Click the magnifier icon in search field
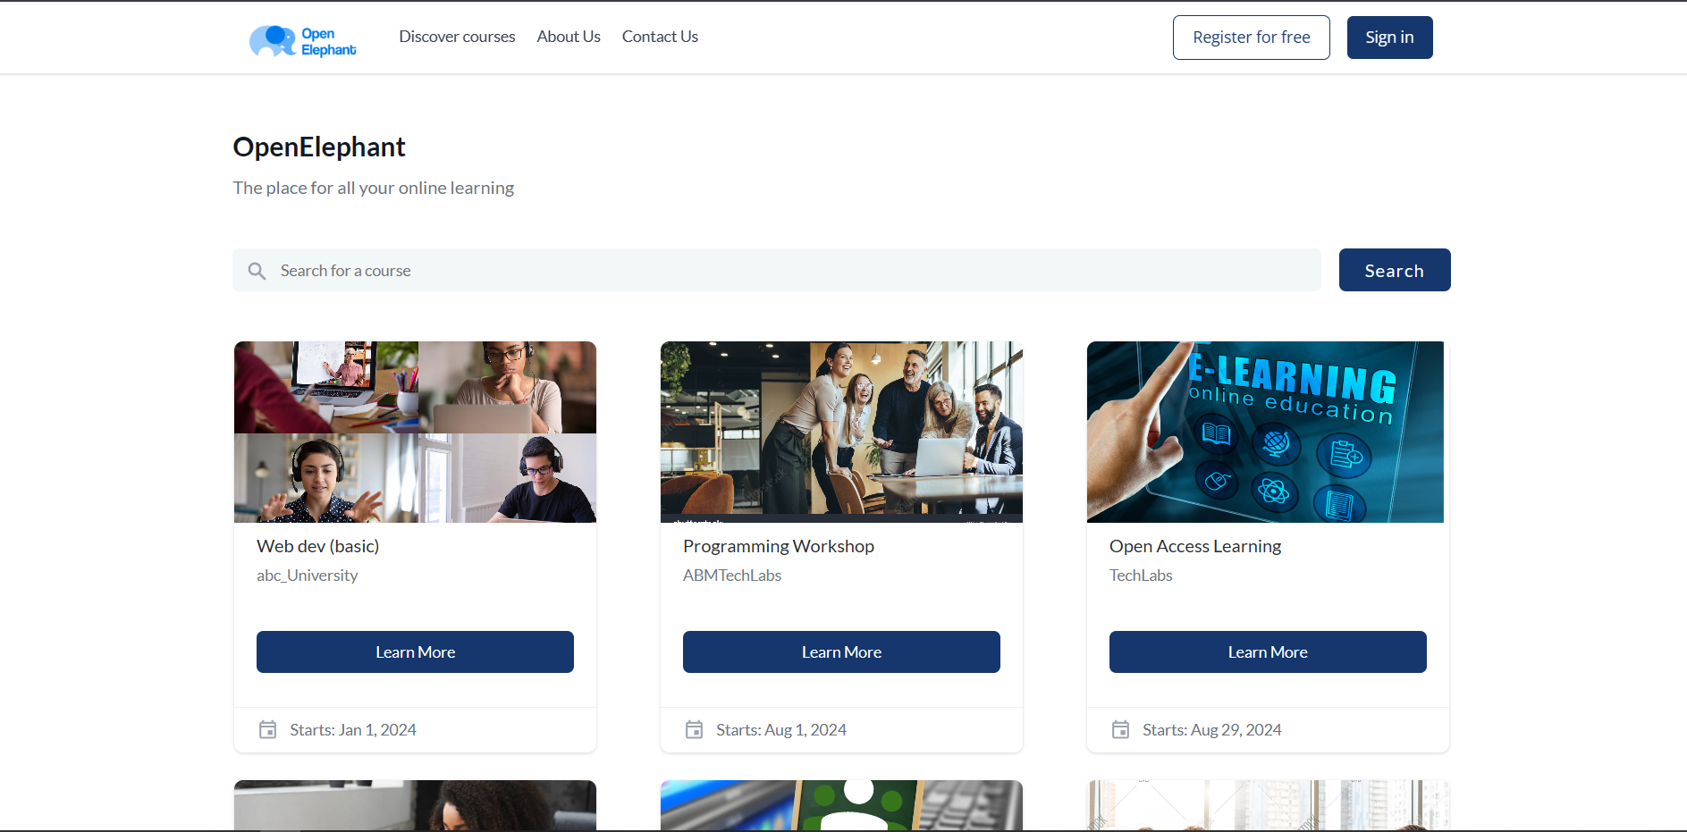 coord(257,271)
